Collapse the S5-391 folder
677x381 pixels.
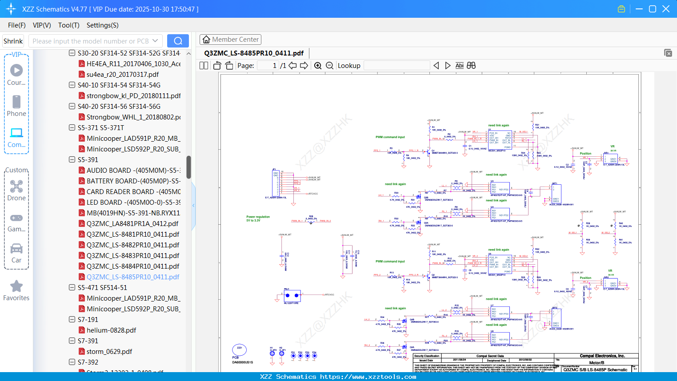[72, 159]
